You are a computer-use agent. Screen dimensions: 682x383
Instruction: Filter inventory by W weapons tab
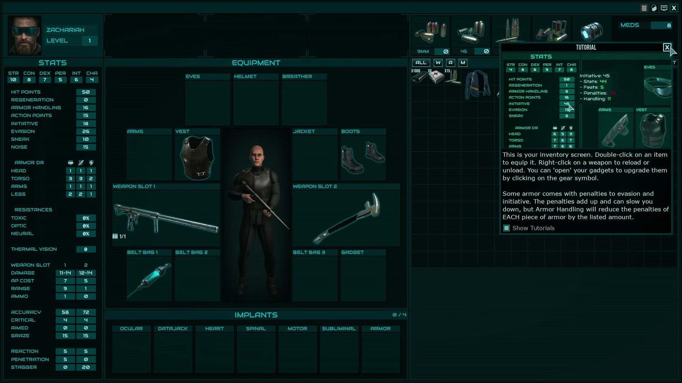pyautogui.click(x=438, y=63)
